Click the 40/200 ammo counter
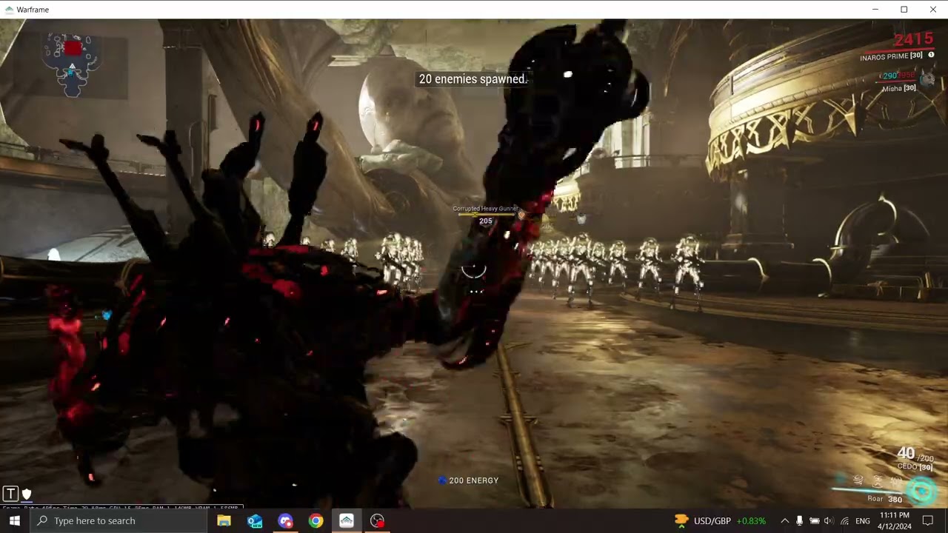This screenshot has height=533, width=948. pos(914,455)
